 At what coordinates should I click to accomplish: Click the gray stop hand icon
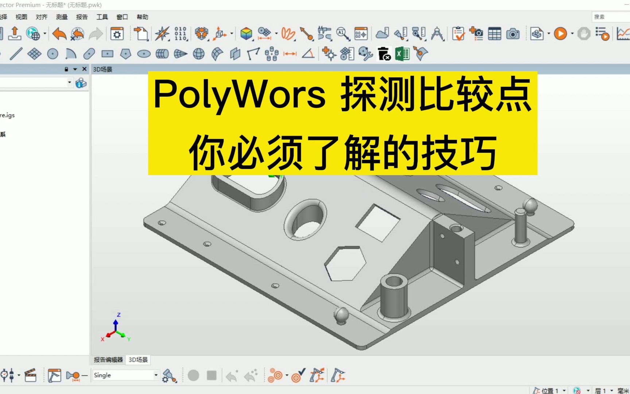pos(584,34)
